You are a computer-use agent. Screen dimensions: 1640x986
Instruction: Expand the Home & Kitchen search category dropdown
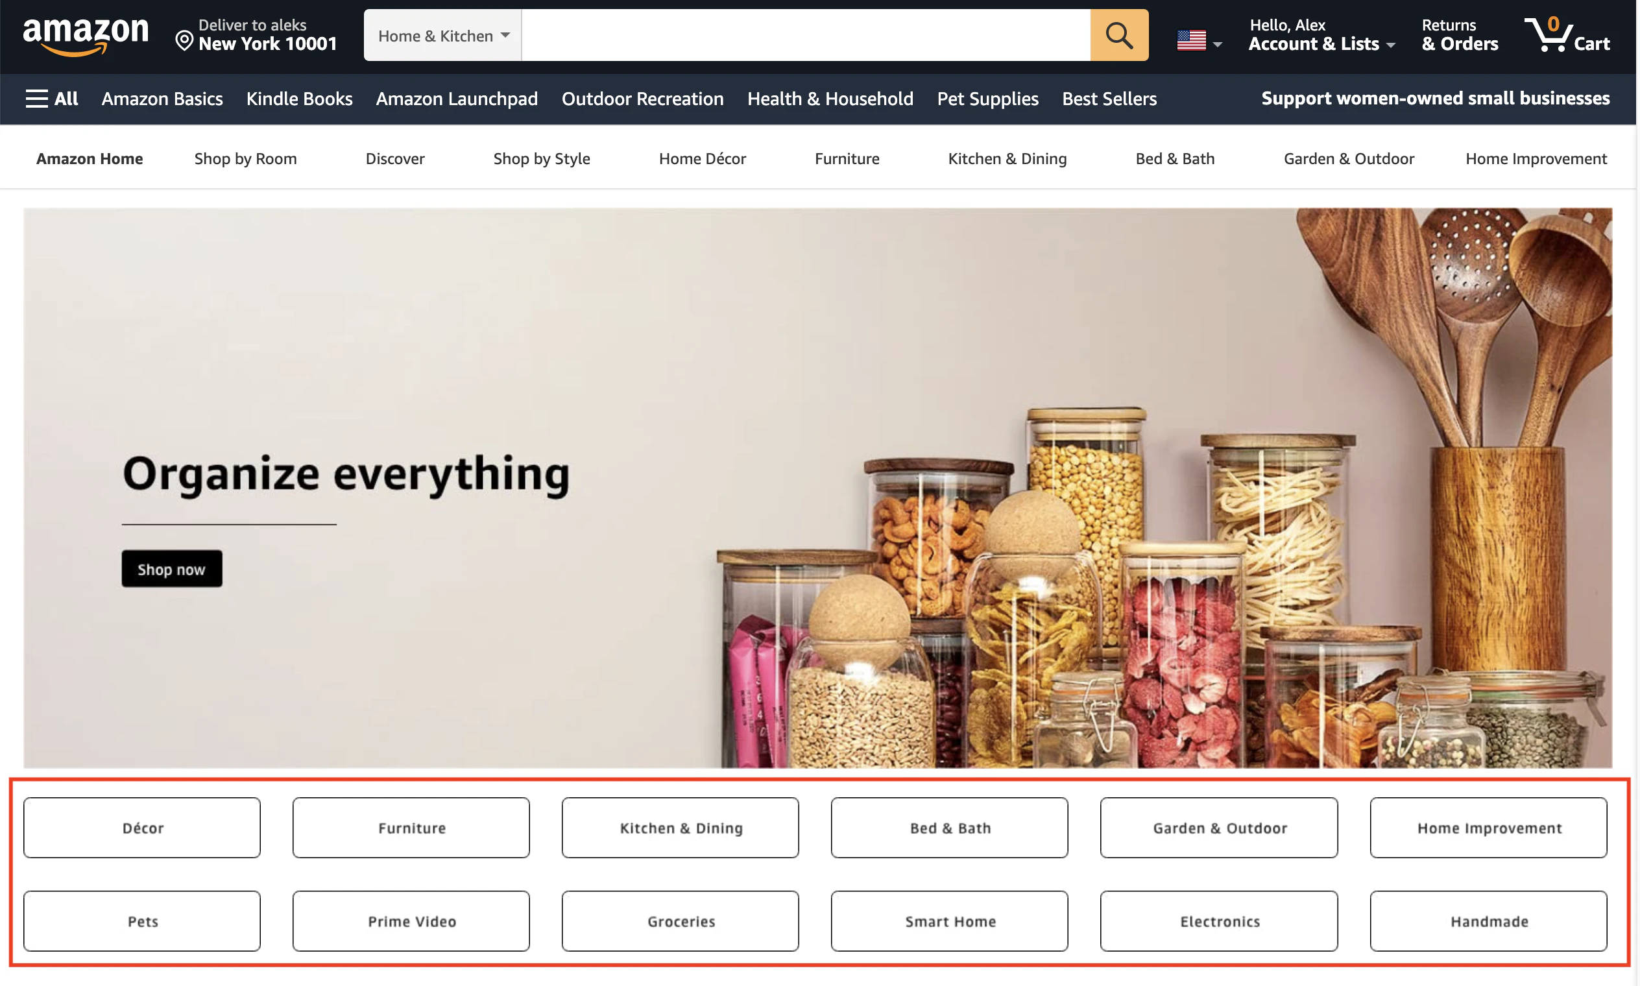(442, 35)
